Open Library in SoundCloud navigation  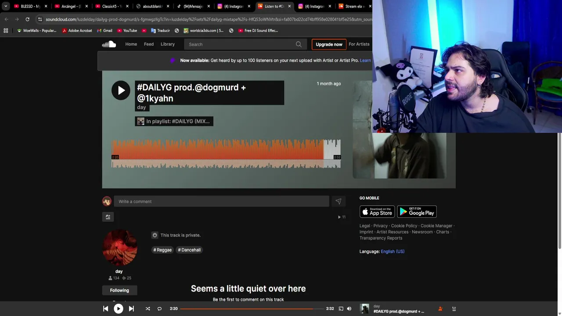point(167,44)
